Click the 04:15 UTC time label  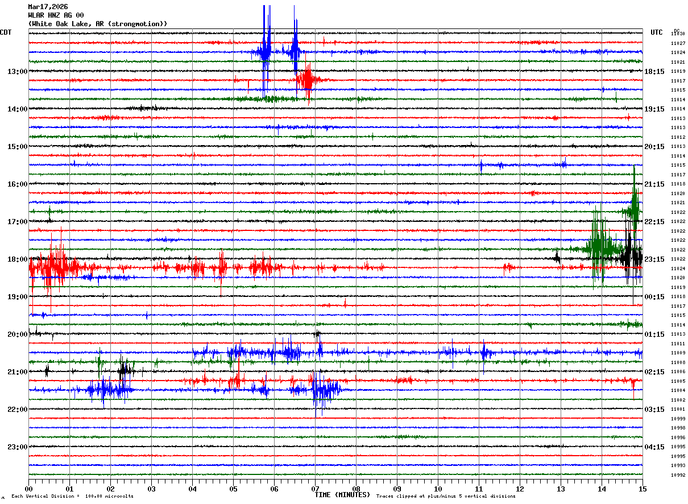point(654,447)
